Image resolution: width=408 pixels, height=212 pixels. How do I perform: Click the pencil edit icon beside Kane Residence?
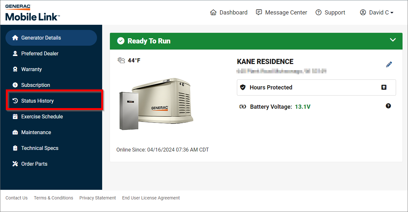(389, 64)
